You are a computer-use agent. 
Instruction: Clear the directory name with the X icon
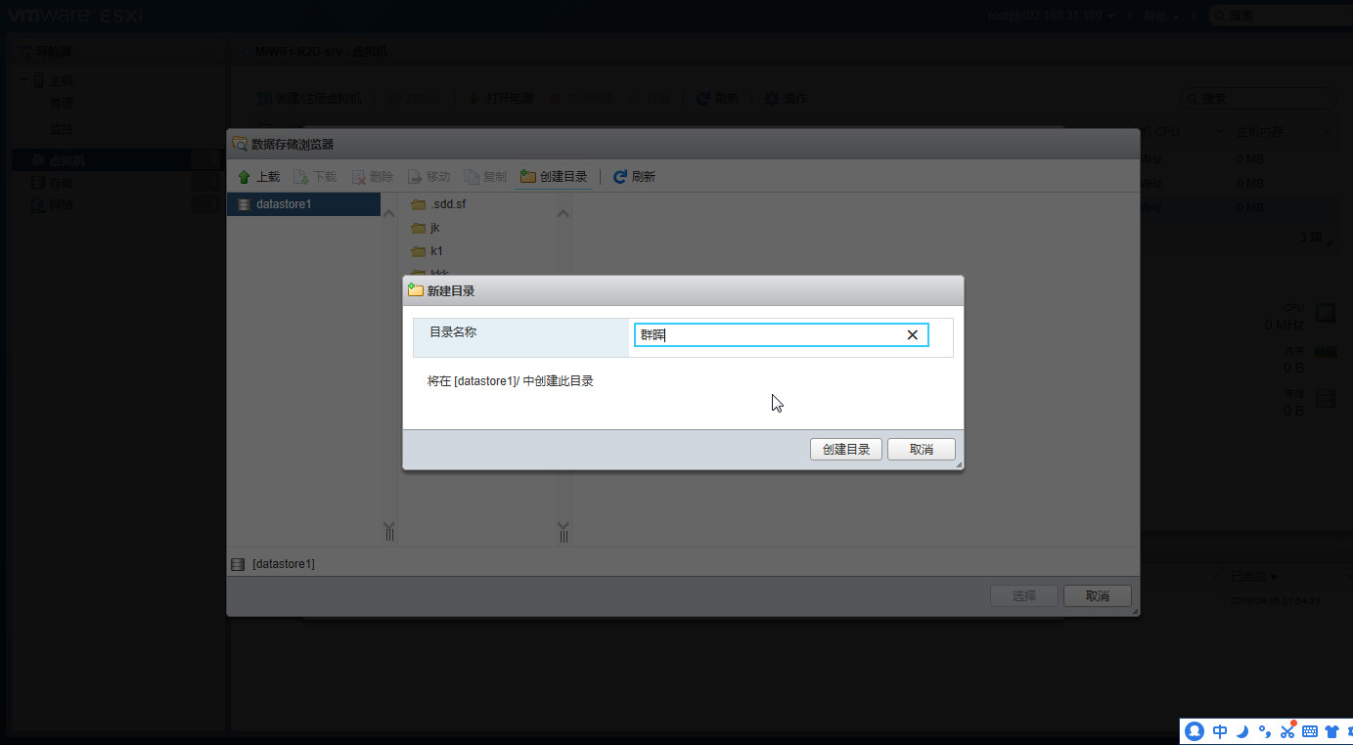(912, 335)
